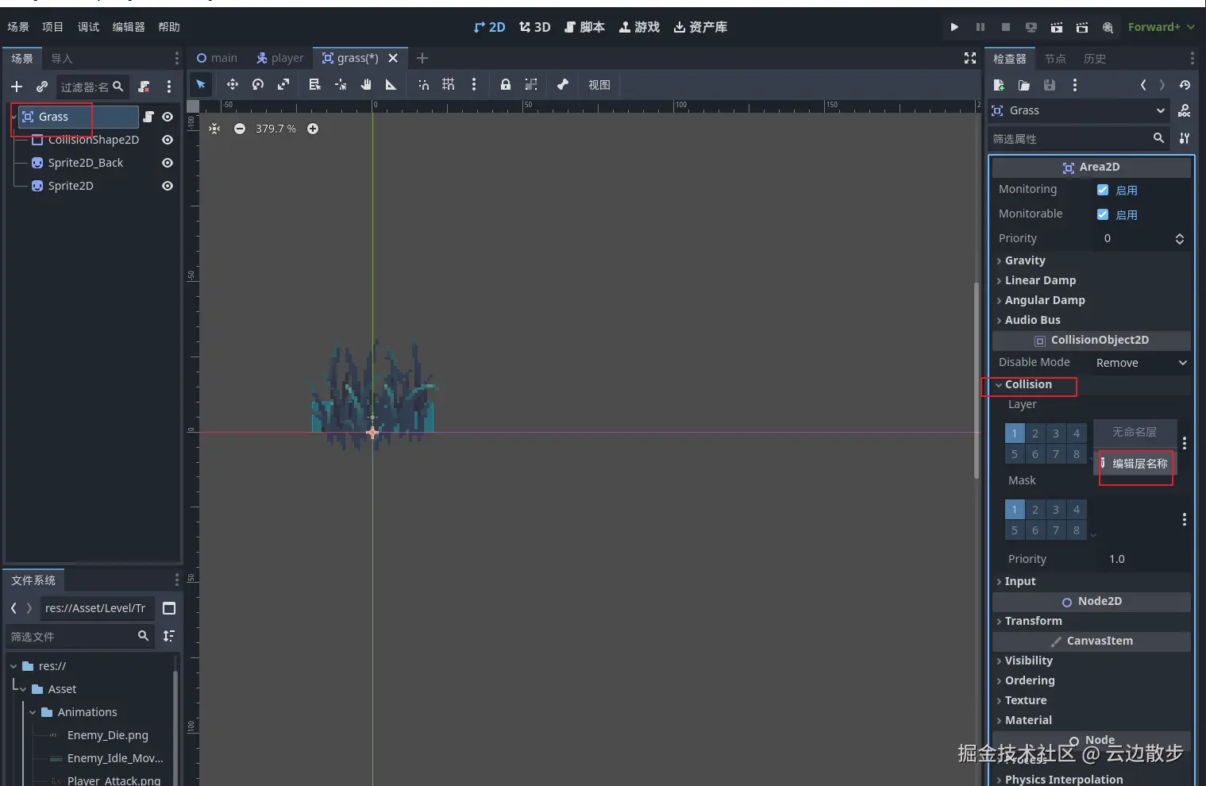Focus the 筛选属性 filter properties field

pyautogui.click(x=1080, y=139)
